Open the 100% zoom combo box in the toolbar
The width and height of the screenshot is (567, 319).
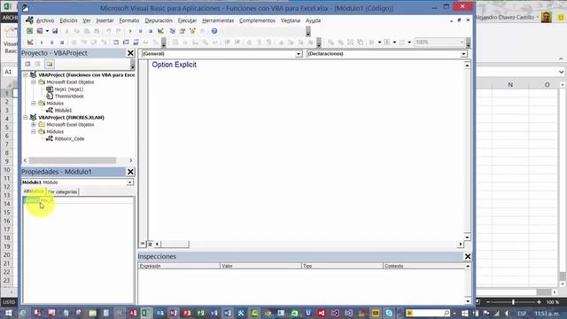point(439,43)
